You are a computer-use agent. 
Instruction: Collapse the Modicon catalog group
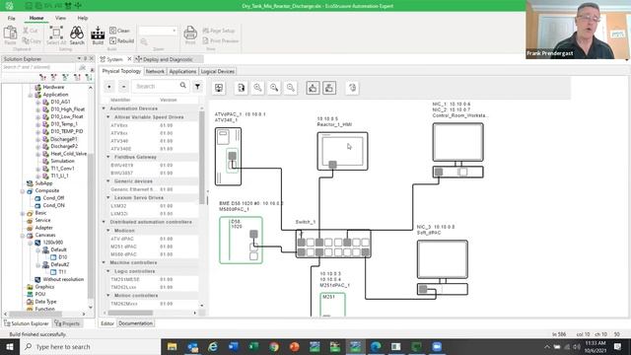108,231
